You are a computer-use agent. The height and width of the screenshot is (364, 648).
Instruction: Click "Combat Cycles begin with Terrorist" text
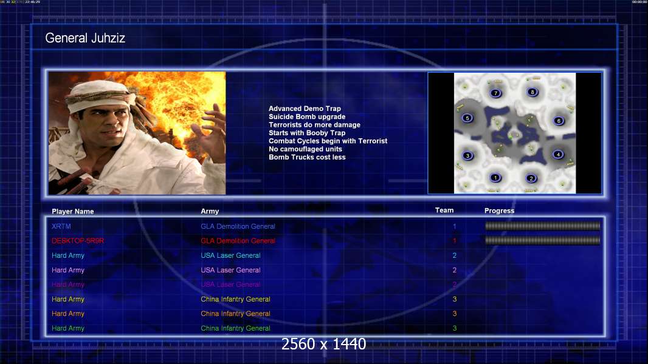coord(328,141)
